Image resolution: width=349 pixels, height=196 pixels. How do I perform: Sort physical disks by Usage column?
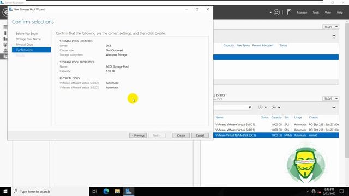[298, 117]
